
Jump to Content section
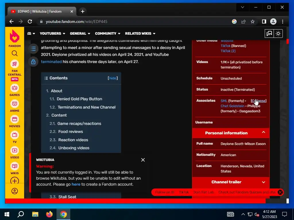(59, 115)
